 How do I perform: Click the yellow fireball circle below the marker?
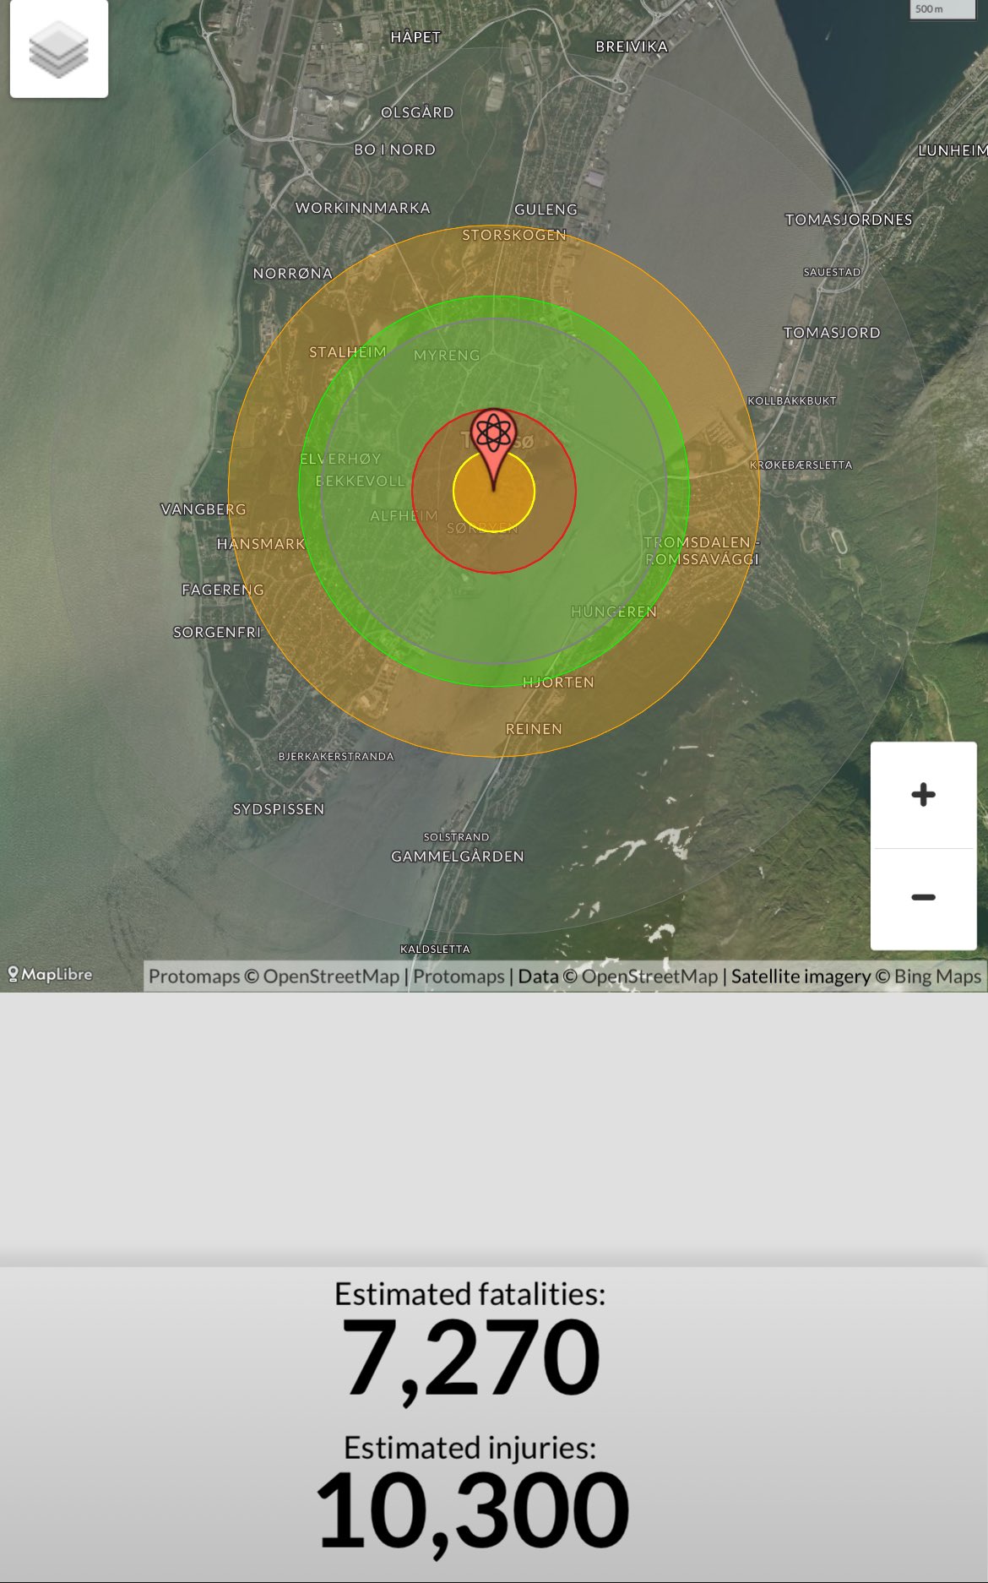[x=494, y=507]
